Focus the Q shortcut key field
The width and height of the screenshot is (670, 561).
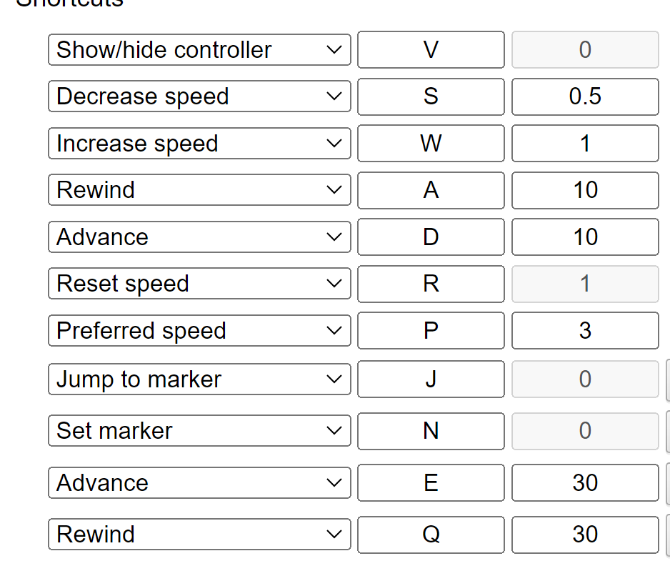431,535
